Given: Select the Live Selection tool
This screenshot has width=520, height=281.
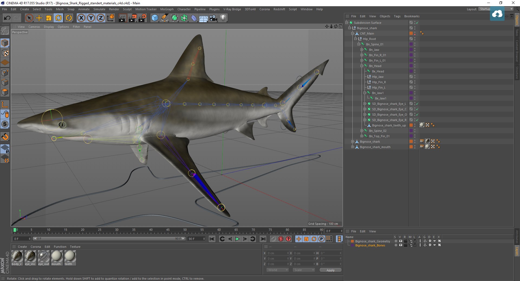Looking at the screenshot, I should 29,18.
